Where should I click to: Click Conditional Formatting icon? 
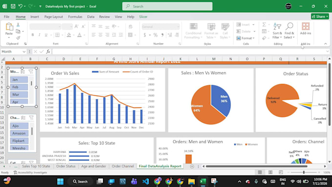193,26
